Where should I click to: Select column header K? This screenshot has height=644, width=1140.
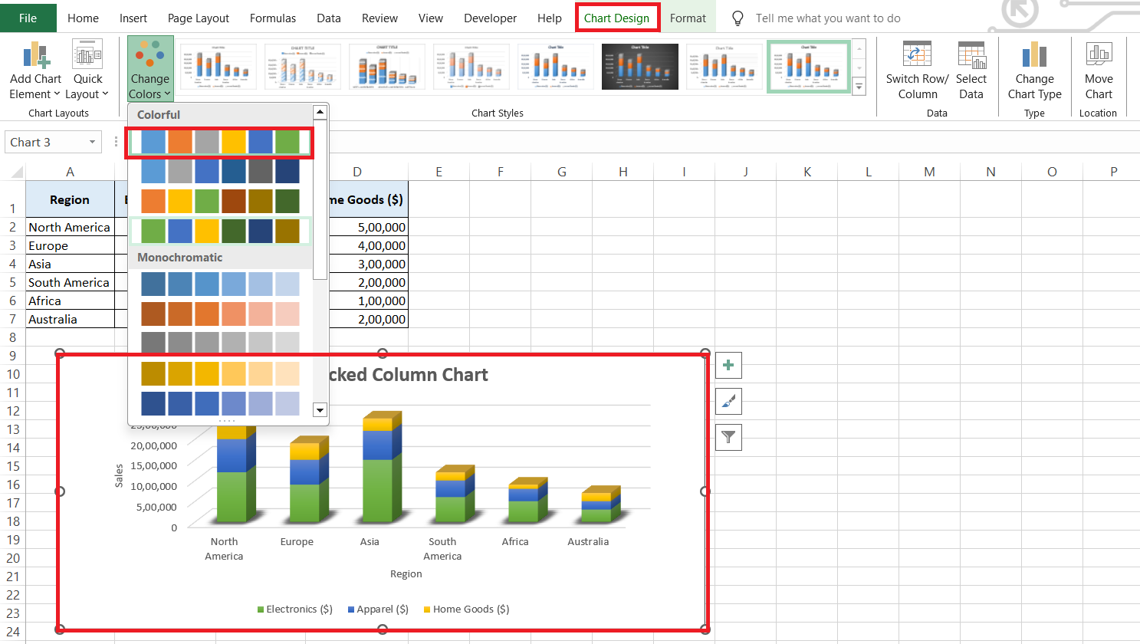[x=807, y=172]
